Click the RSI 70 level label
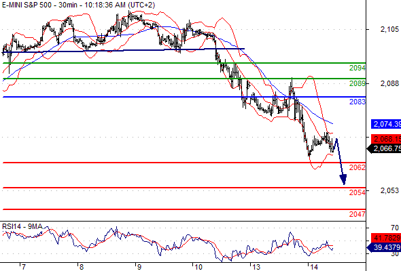This screenshot has height=271, width=401. pyautogui.click(x=395, y=228)
